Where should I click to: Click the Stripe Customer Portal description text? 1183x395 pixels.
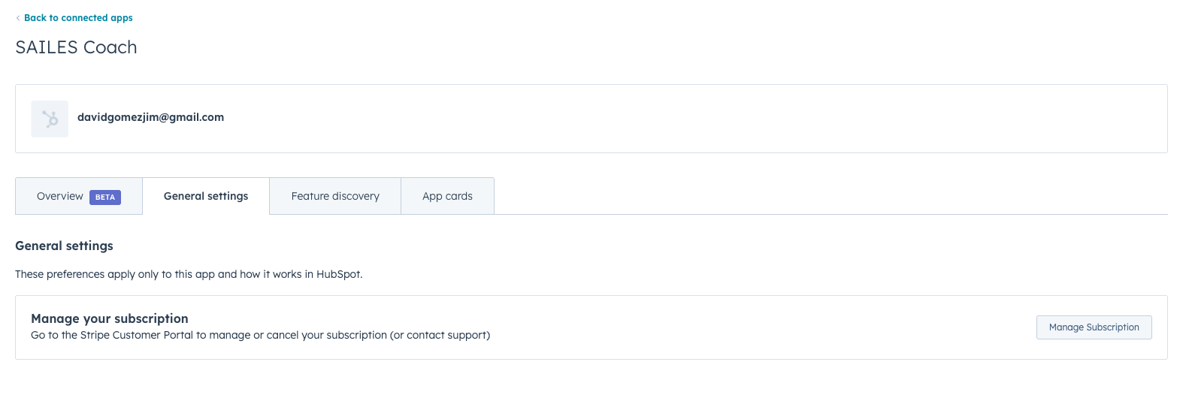(260, 335)
